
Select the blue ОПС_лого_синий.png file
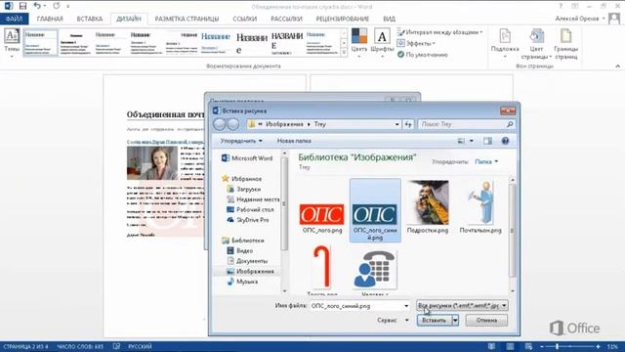pos(375,210)
